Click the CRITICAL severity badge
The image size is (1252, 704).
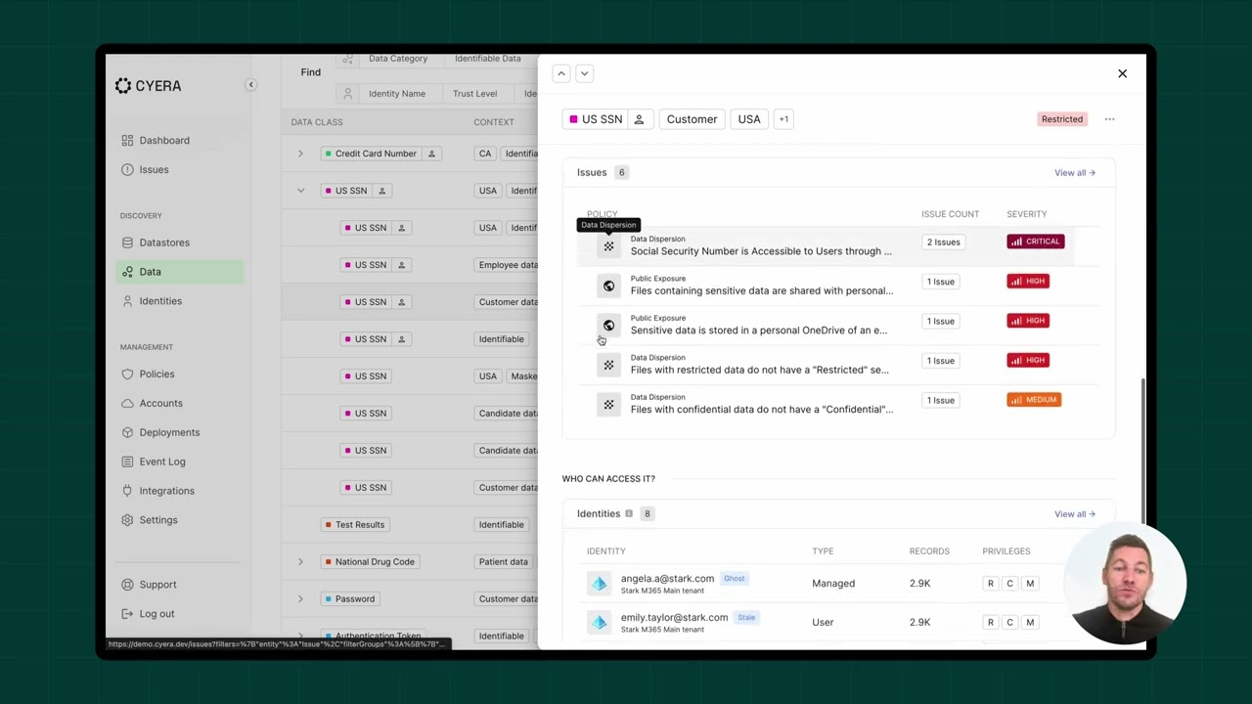click(1035, 242)
